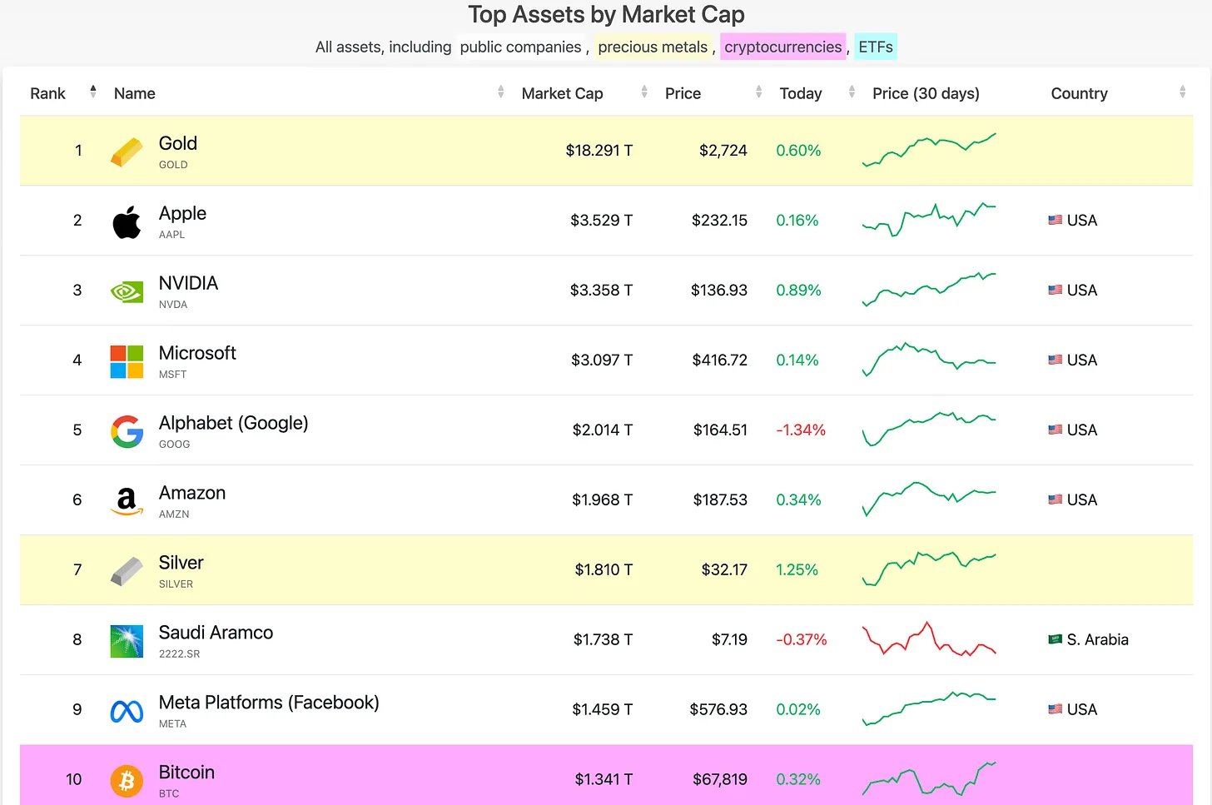Click the USA flag in Amazon row

pyautogui.click(x=1055, y=500)
